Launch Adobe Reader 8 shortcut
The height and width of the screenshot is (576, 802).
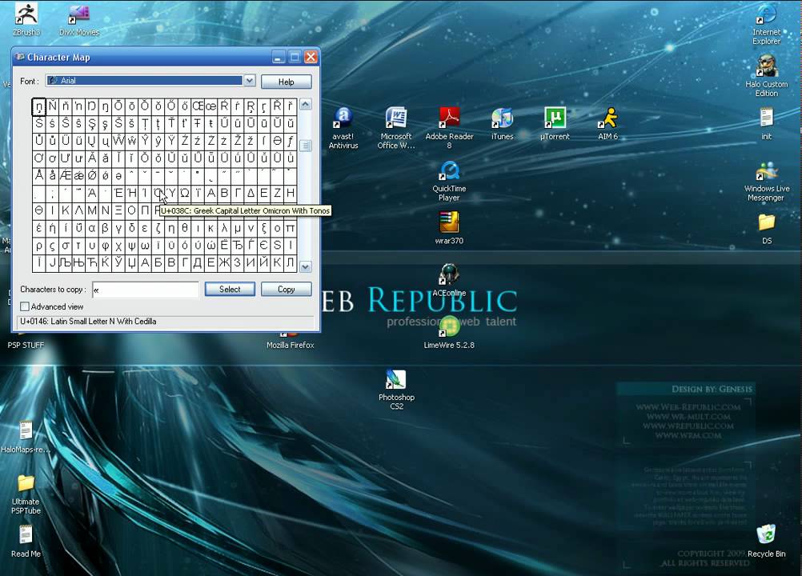449,127
